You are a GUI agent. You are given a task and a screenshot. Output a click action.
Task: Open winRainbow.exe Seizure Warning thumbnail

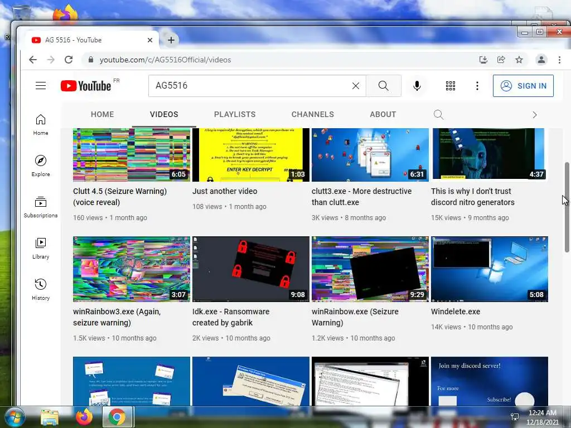tap(370, 269)
